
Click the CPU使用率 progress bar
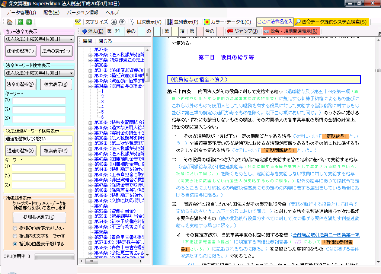(x=54, y=257)
